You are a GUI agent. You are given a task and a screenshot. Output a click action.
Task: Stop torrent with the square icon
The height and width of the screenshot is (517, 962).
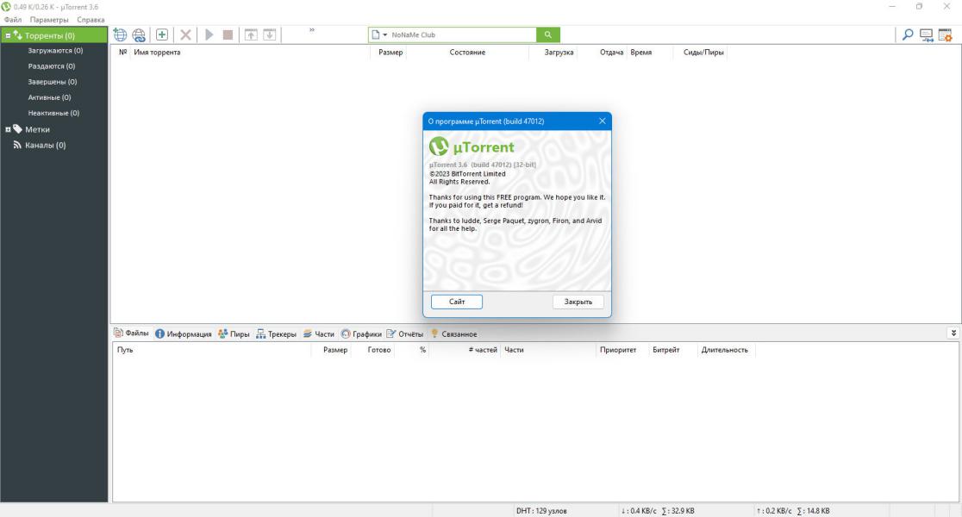click(228, 35)
